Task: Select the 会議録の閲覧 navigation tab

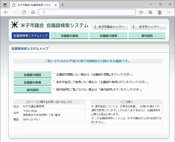Action: tap(69, 35)
